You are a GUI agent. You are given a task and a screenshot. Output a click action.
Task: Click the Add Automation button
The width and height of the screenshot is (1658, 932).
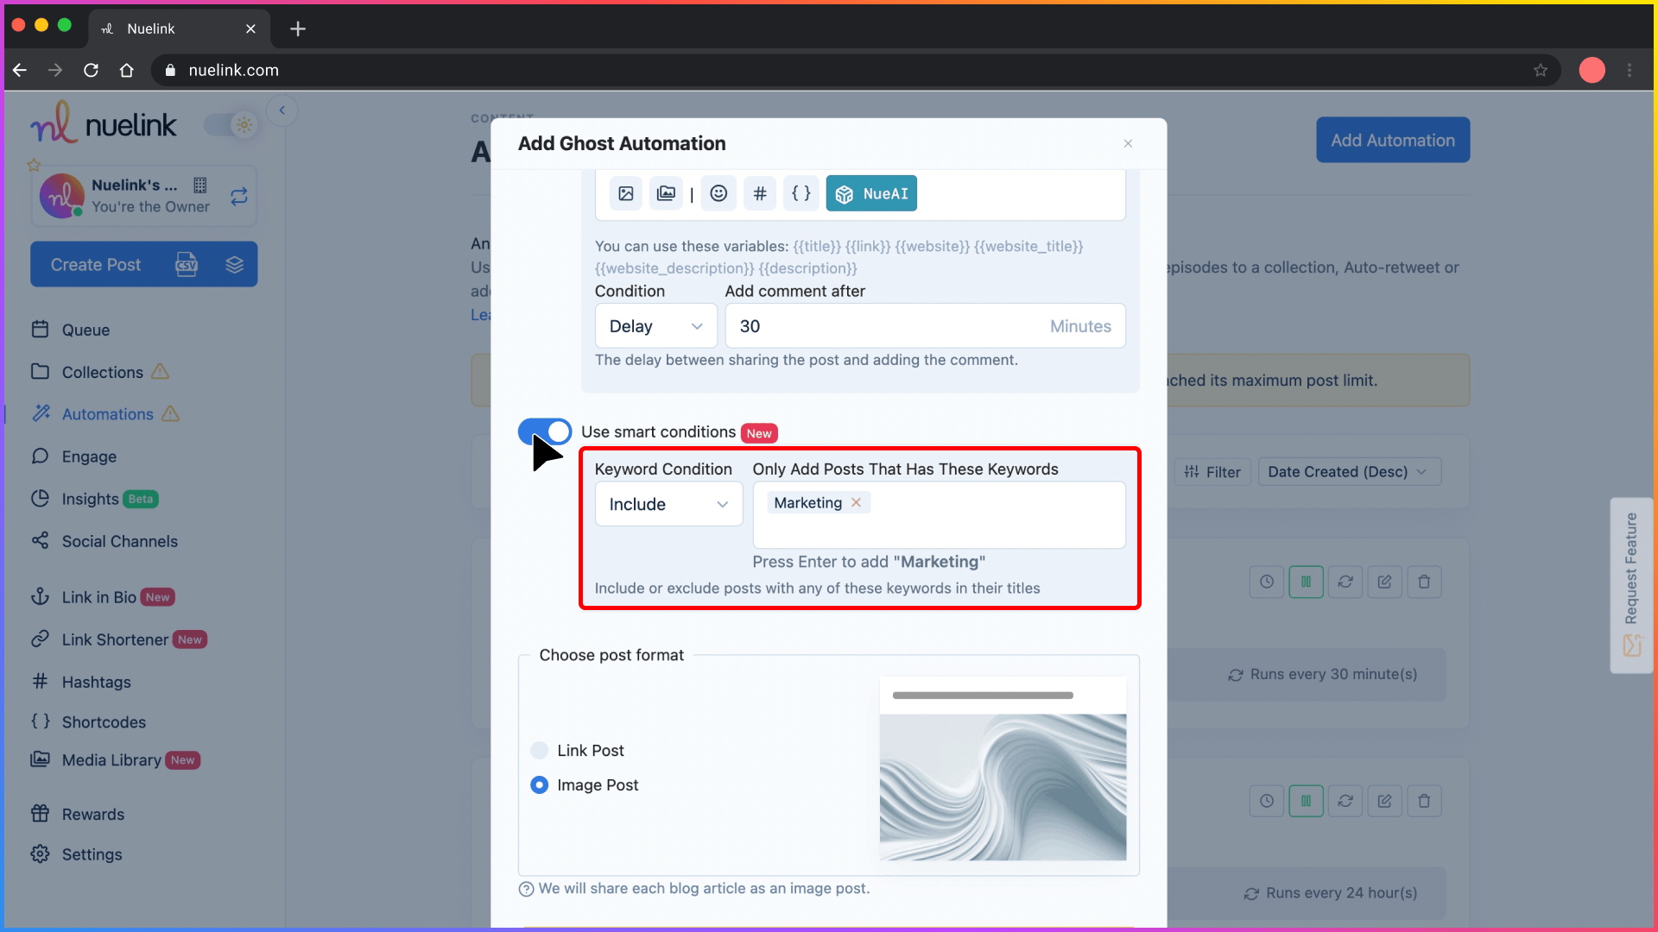tap(1393, 140)
